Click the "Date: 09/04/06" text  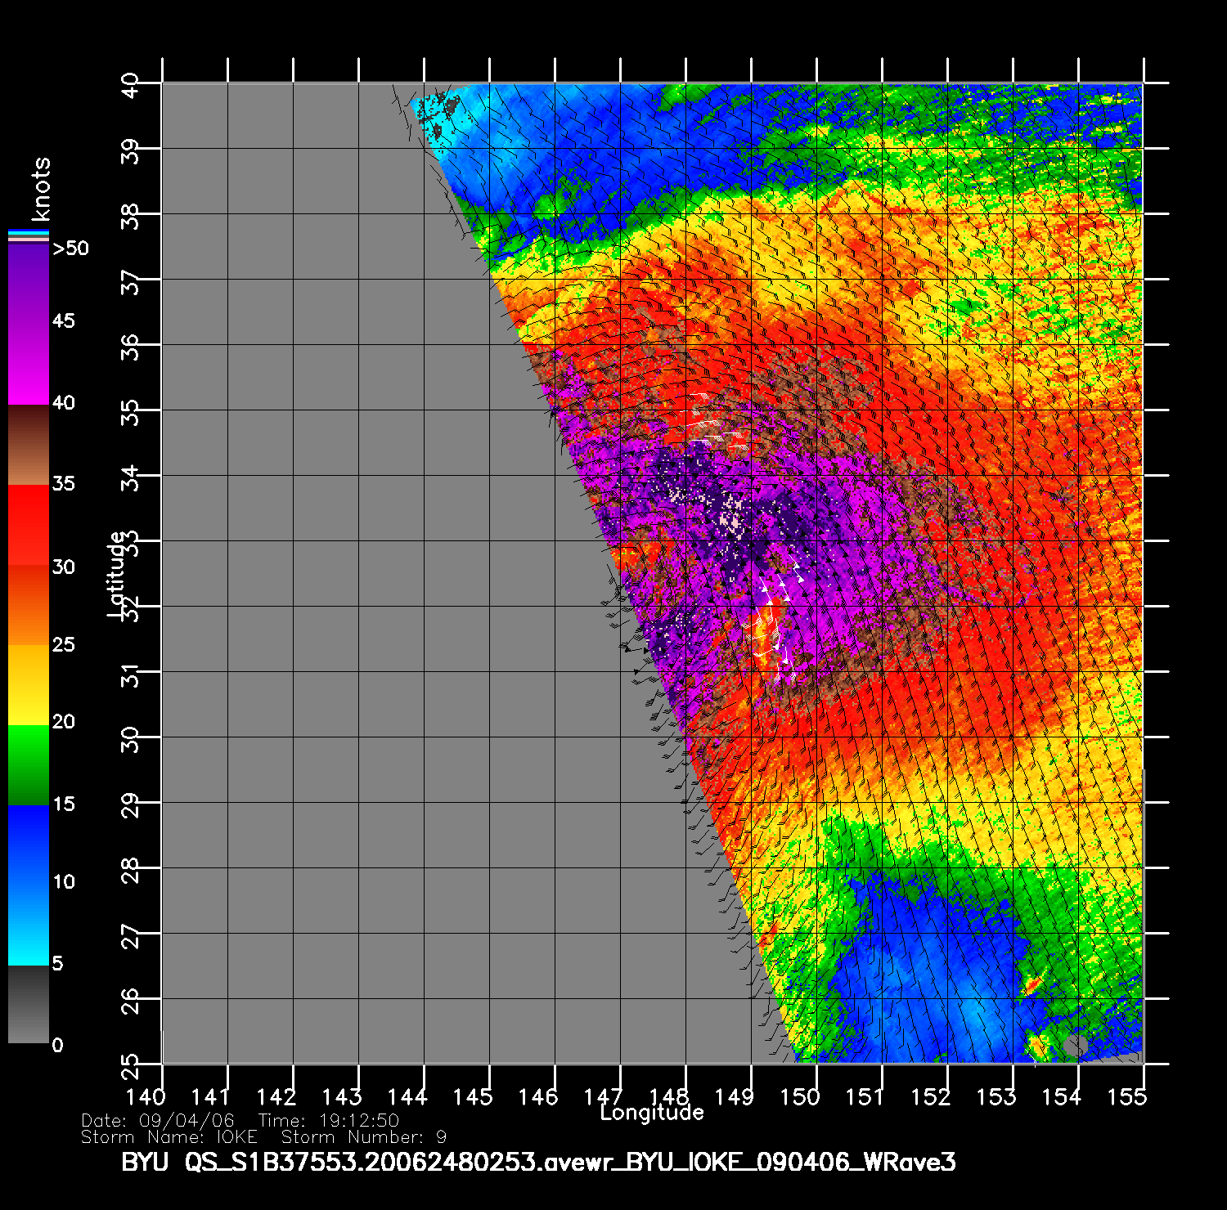coord(158,1121)
